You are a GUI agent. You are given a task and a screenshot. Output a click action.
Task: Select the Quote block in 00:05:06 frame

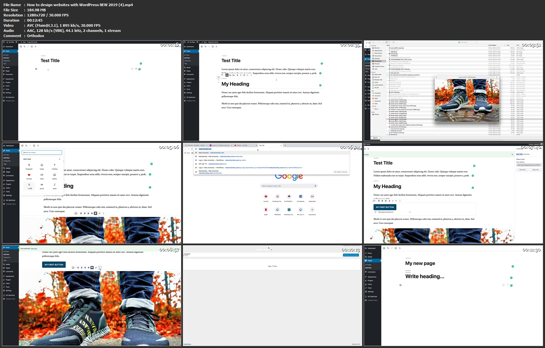point(42,186)
